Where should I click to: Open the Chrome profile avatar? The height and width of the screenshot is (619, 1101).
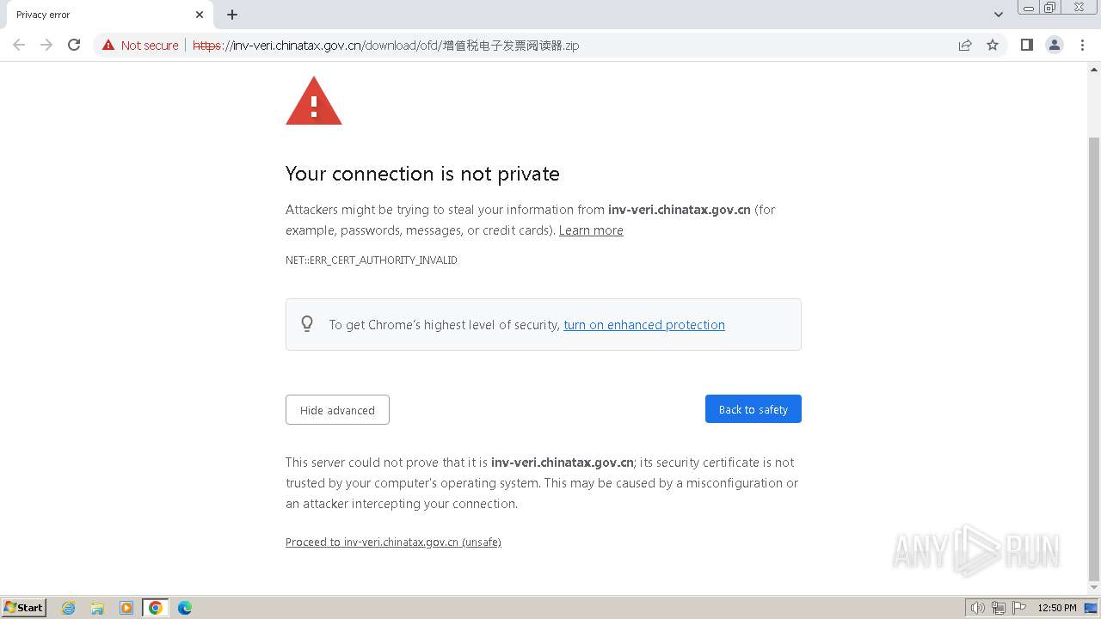1055,45
